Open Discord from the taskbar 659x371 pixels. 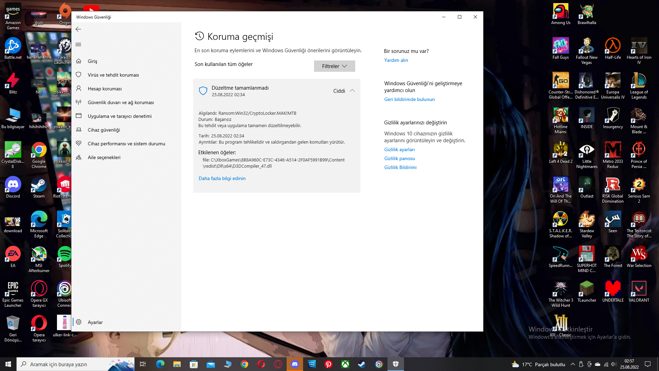pos(294,364)
